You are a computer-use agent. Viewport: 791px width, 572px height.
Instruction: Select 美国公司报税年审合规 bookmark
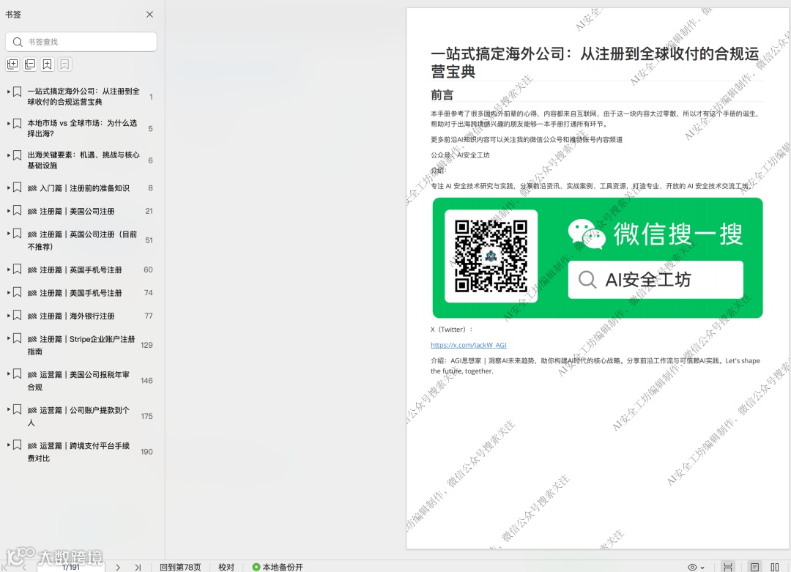78,381
